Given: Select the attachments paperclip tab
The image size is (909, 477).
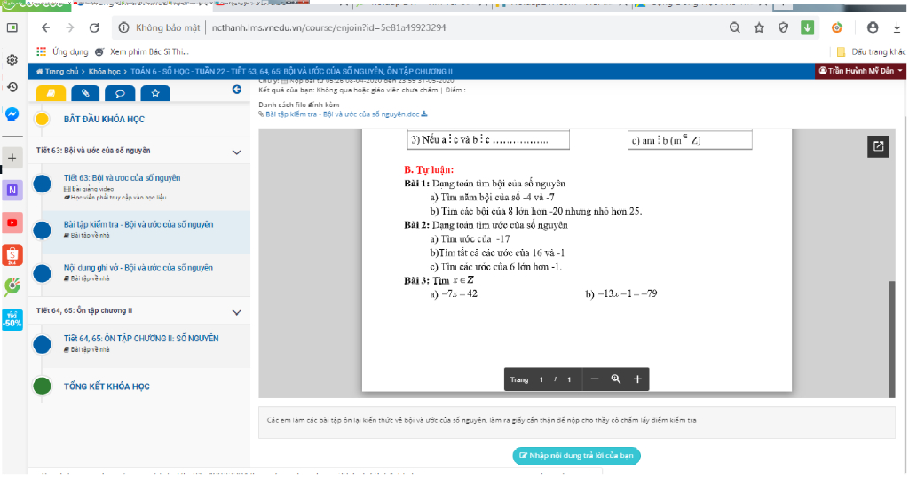Looking at the screenshot, I should coord(85,92).
